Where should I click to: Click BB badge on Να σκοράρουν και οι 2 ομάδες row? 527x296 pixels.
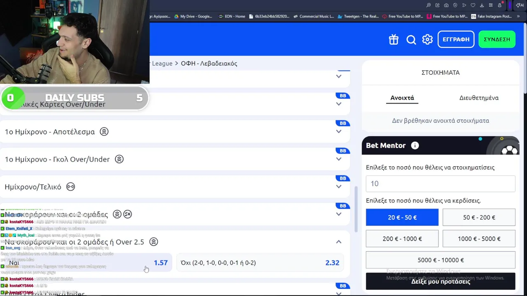coord(343,206)
